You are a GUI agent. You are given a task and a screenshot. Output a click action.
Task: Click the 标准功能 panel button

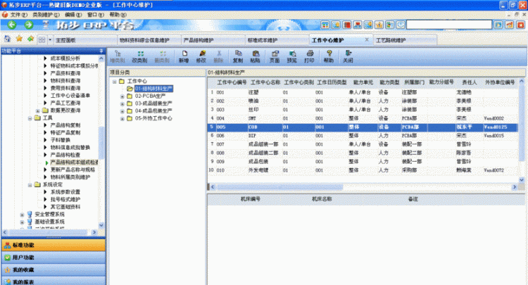pos(54,246)
